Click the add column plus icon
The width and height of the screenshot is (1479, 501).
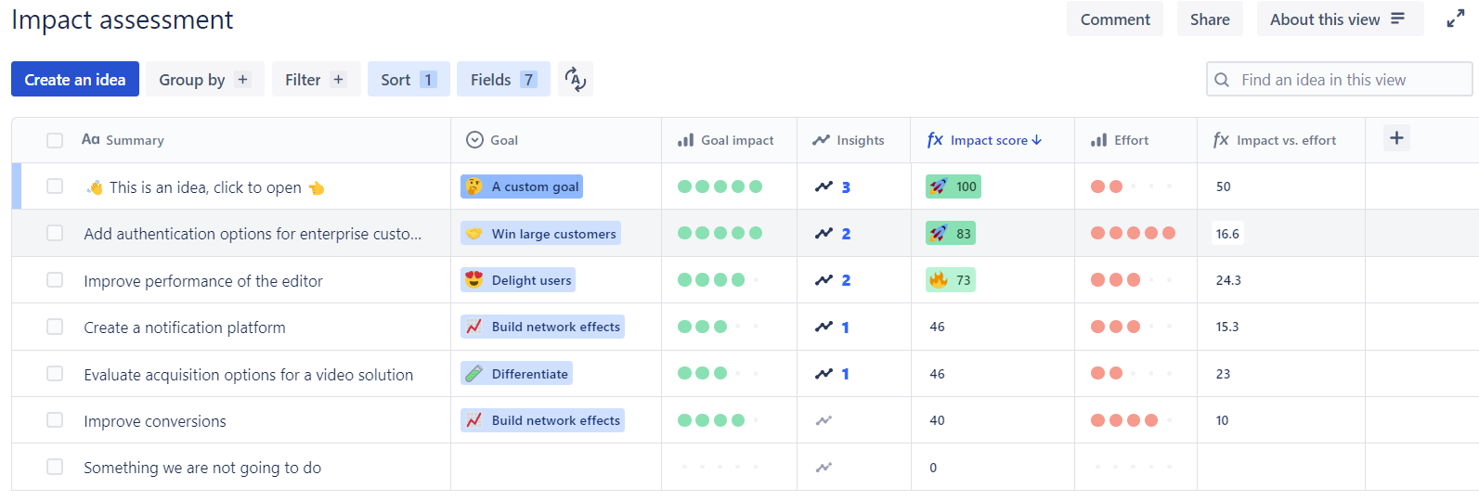pyautogui.click(x=1396, y=138)
